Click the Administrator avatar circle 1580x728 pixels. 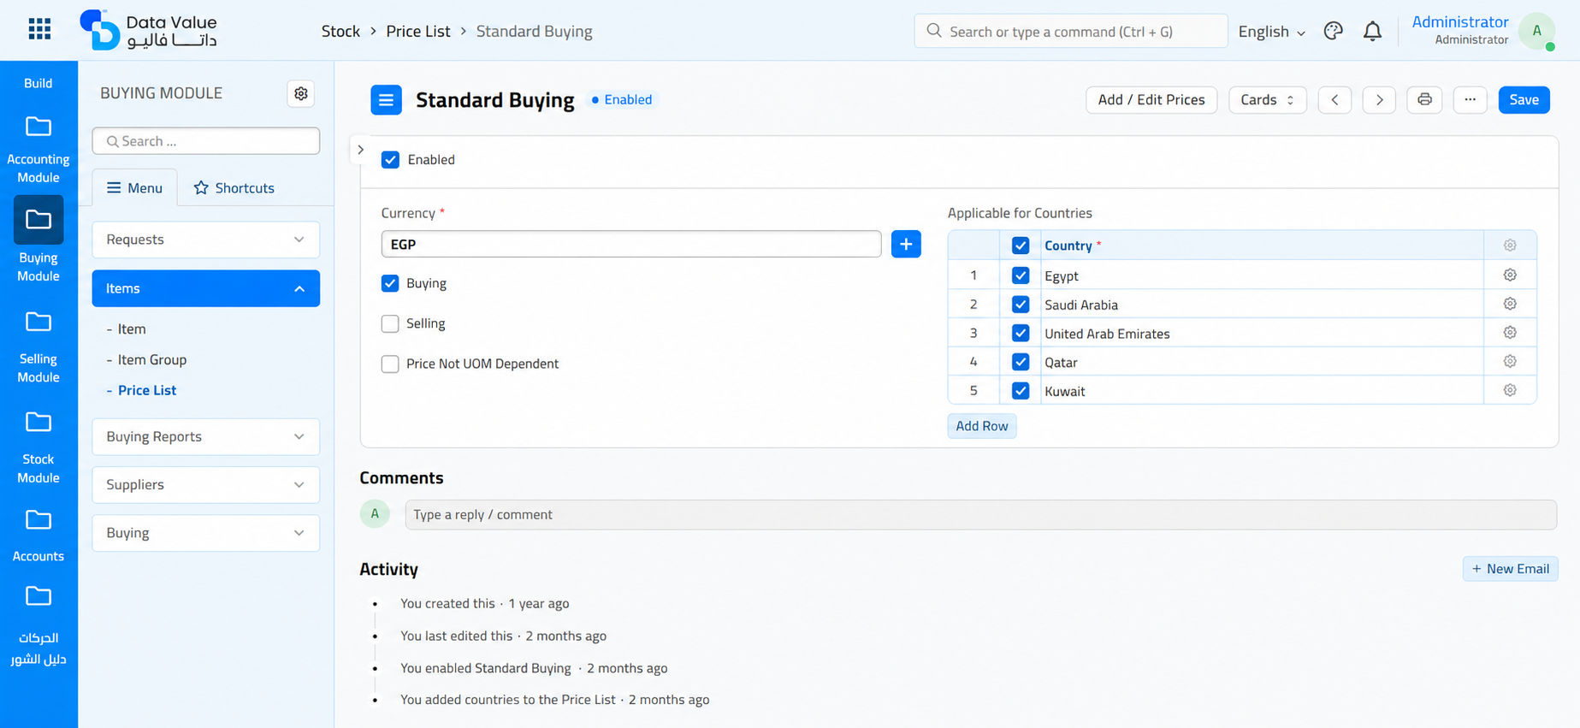point(1536,31)
